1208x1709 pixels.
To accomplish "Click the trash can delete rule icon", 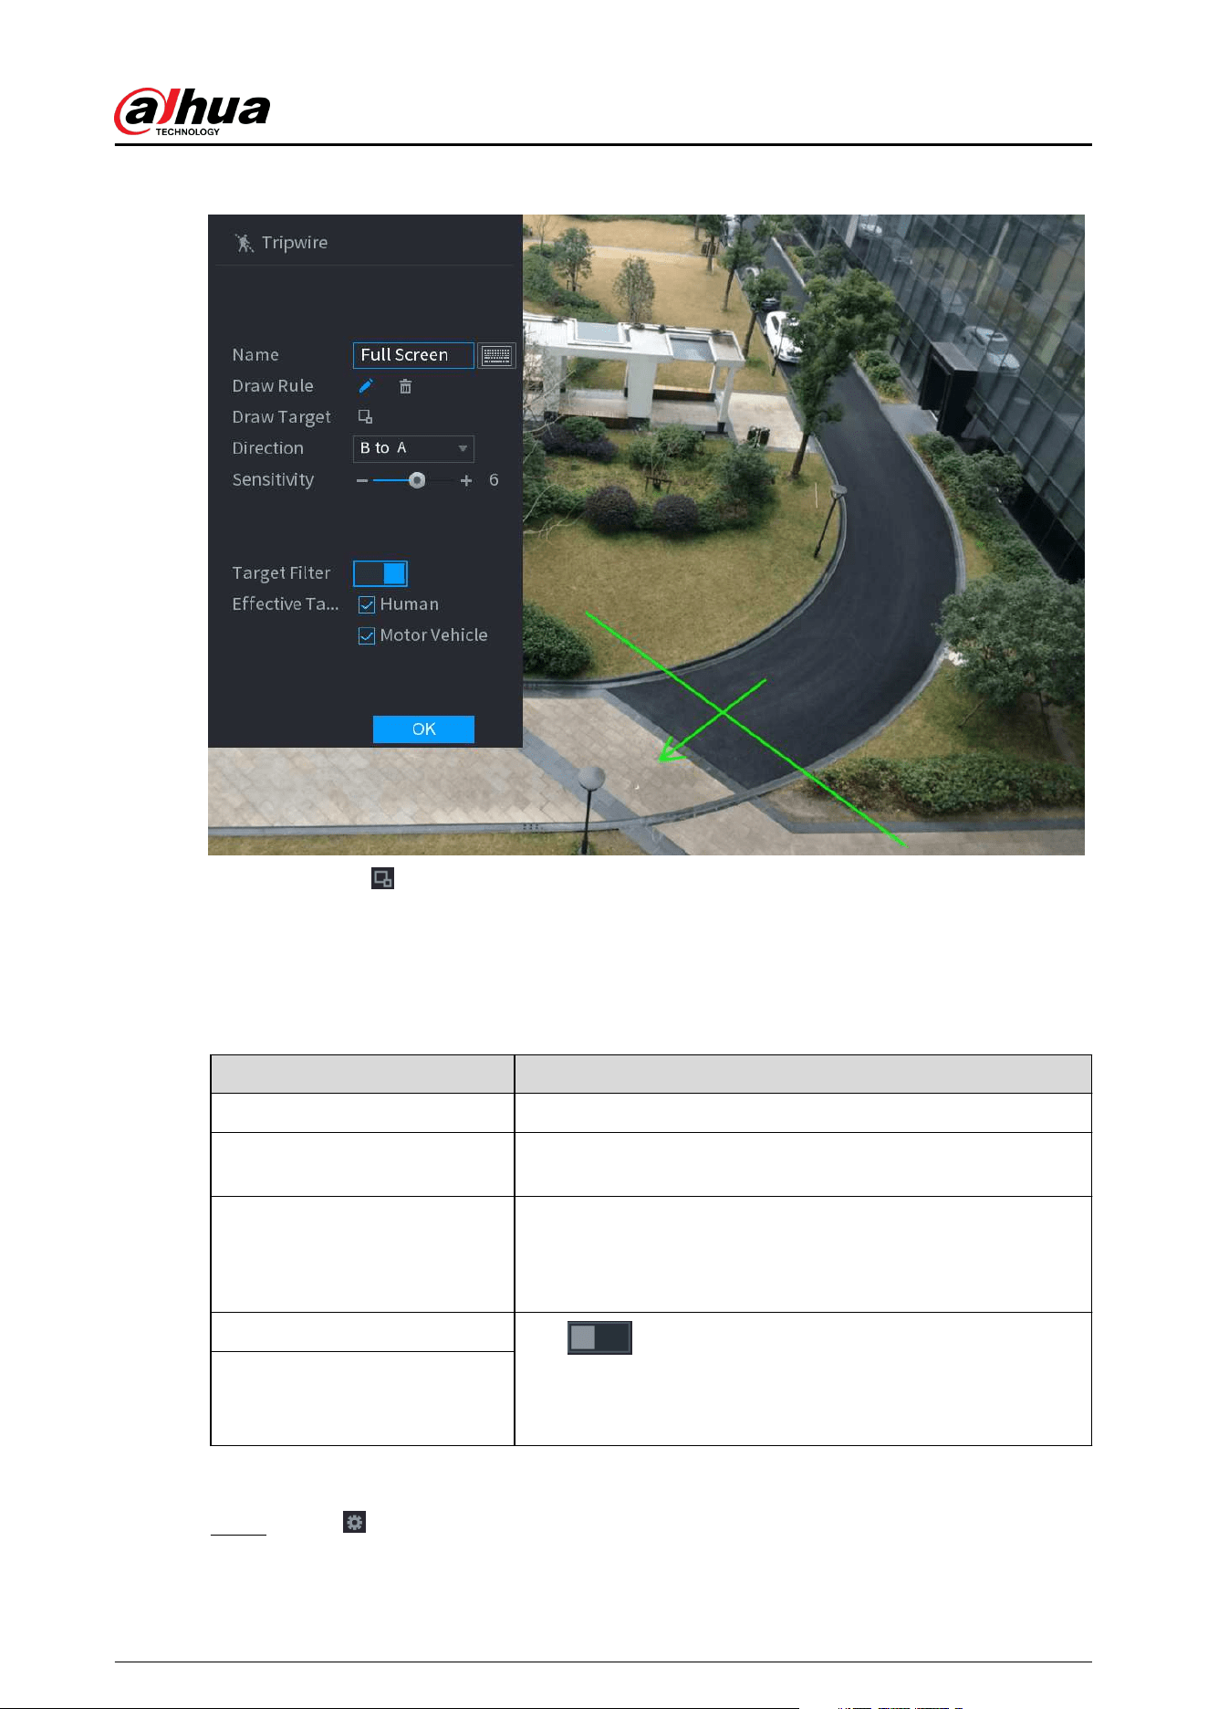I will pyautogui.click(x=405, y=386).
